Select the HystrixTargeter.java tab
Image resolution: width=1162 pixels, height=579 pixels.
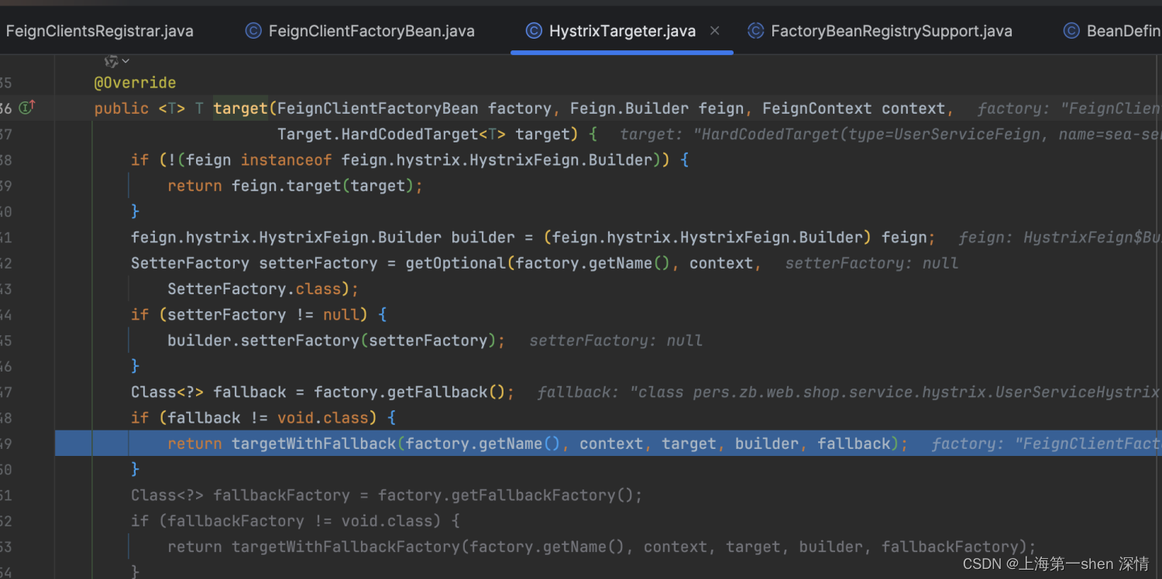pyautogui.click(x=622, y=31)
